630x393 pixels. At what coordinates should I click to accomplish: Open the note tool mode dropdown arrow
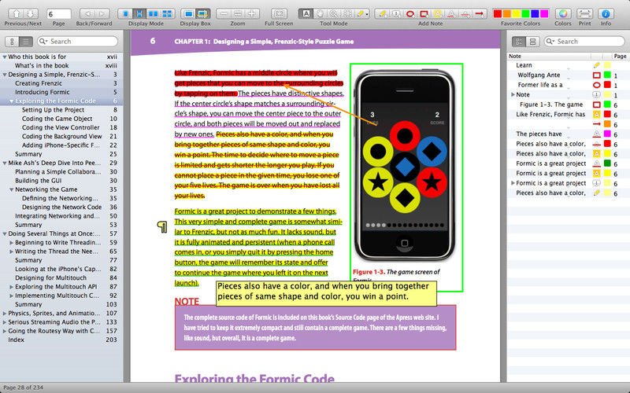pyautogui.click(x=367, y=14)
